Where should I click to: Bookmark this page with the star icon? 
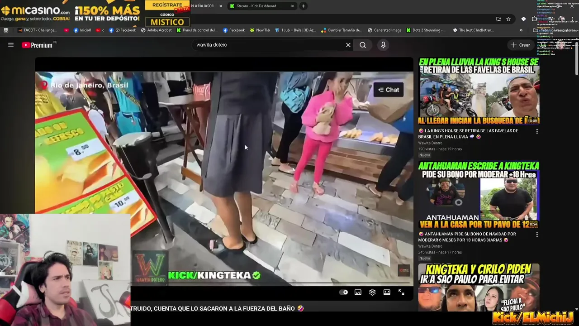coord(508,19)
